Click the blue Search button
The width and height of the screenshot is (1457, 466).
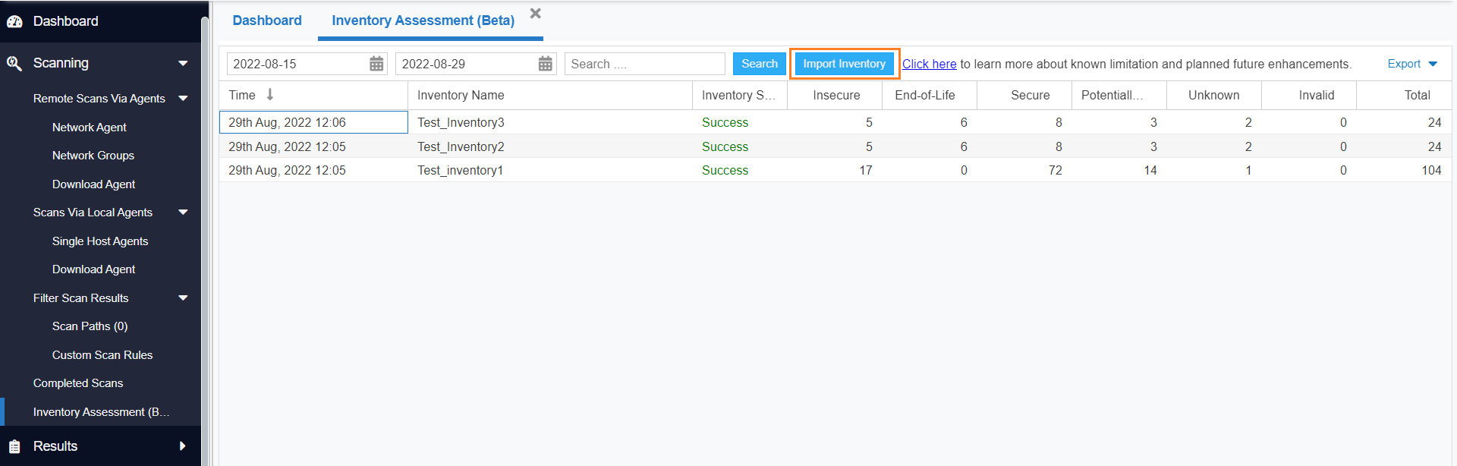point(759,64)
